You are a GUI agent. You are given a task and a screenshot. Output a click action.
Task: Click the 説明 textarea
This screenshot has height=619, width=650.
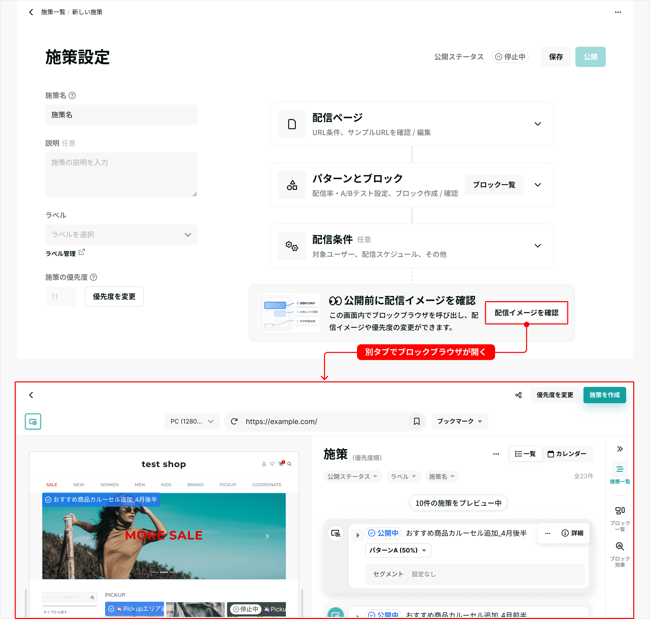coord(121,175)
